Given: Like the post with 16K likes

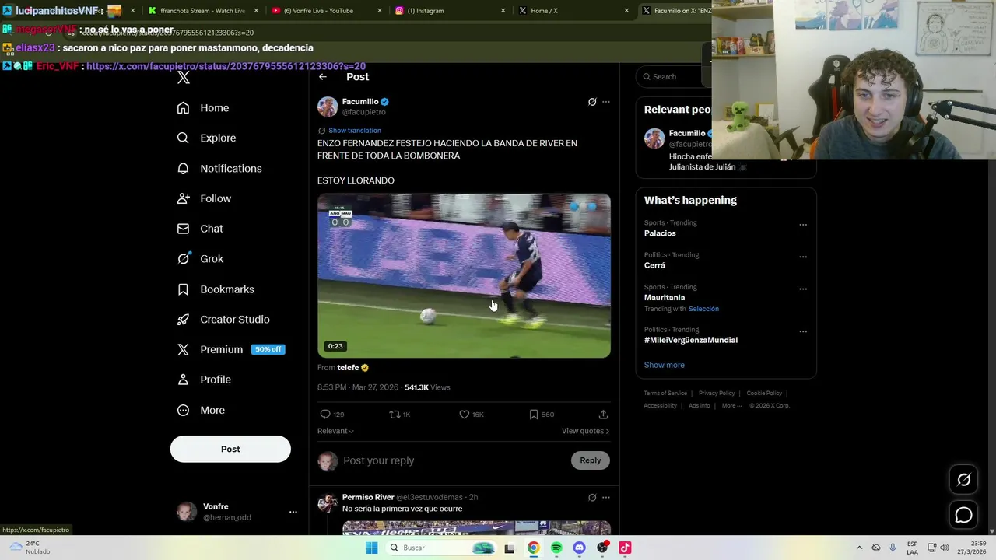Looking at the screenshot, I should tap(472, 415).
